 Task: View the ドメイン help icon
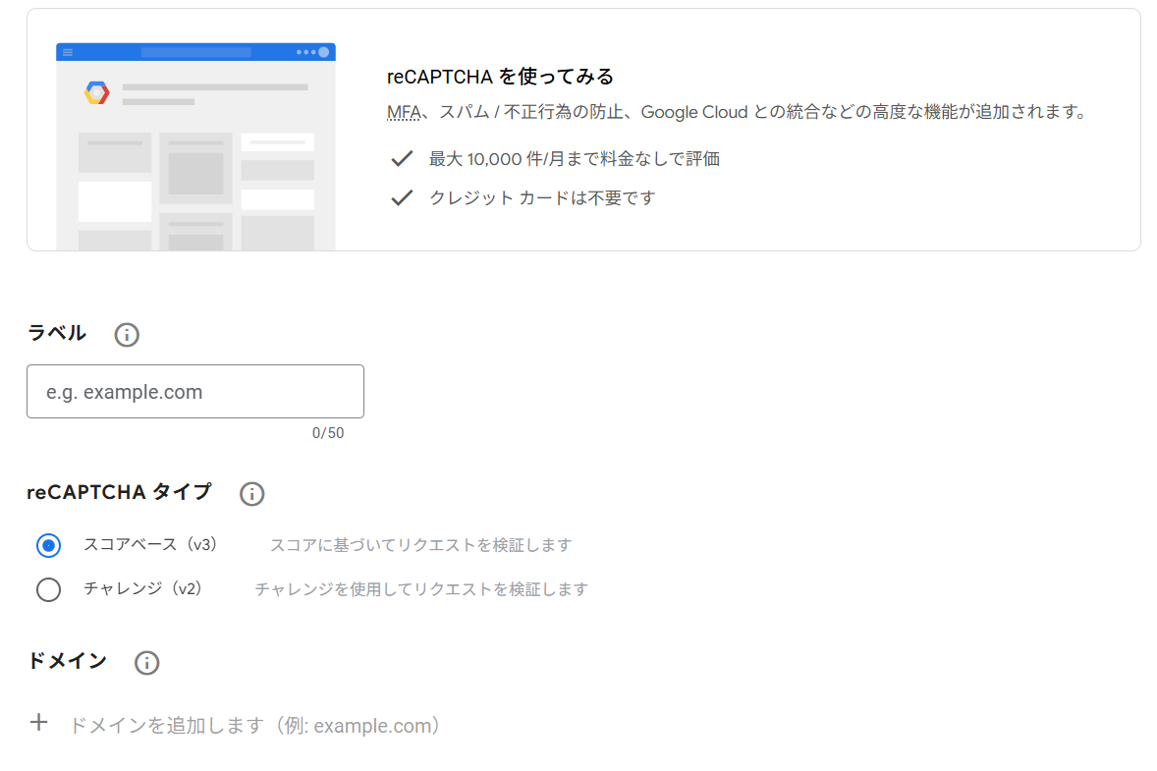(x=146, y=663)
